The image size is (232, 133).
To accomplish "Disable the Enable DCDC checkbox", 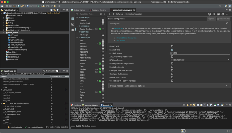I will pos(172,50).
